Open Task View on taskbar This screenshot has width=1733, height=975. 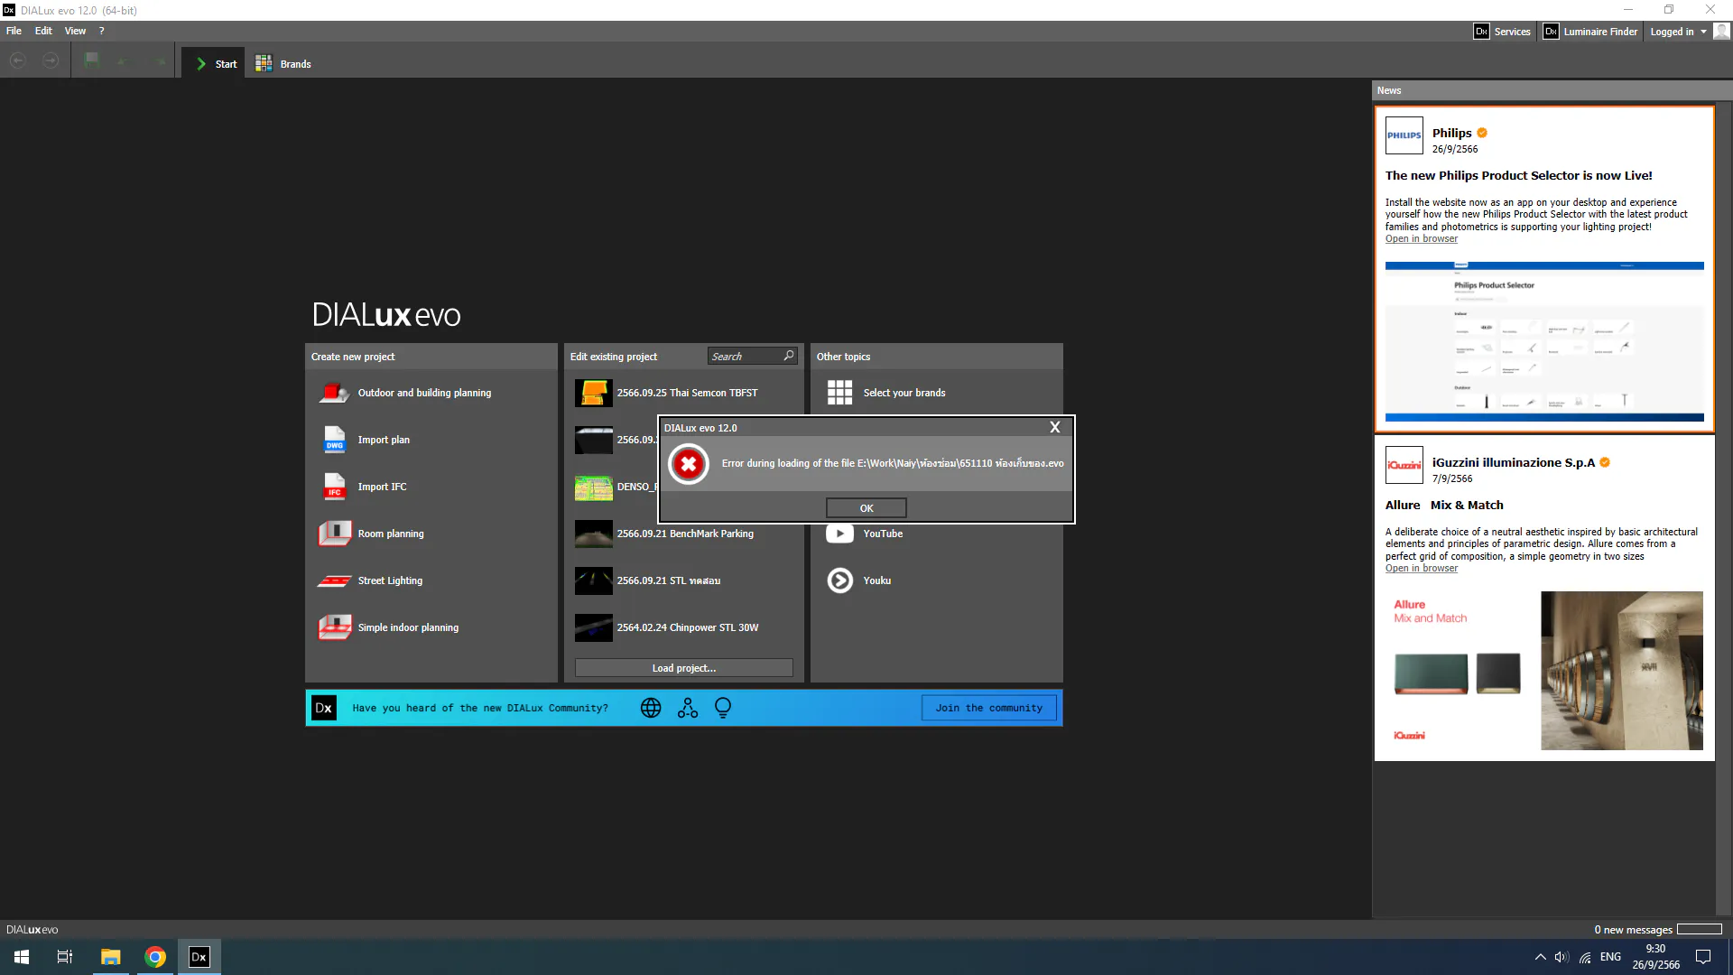[x=65, y=957]
